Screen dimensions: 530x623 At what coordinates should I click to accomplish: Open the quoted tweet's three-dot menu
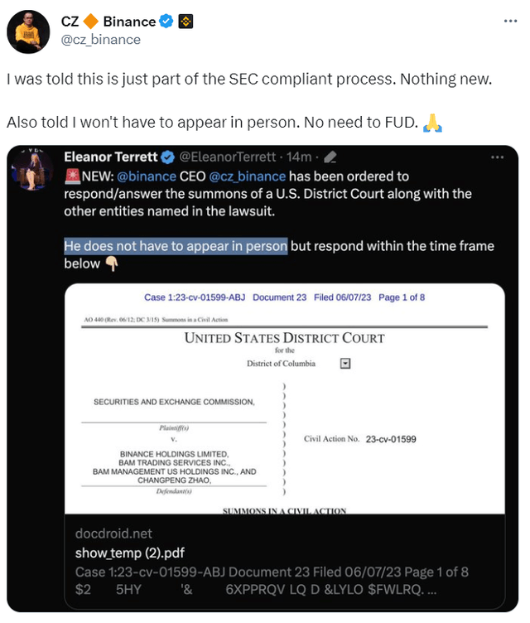pos(497,156)
